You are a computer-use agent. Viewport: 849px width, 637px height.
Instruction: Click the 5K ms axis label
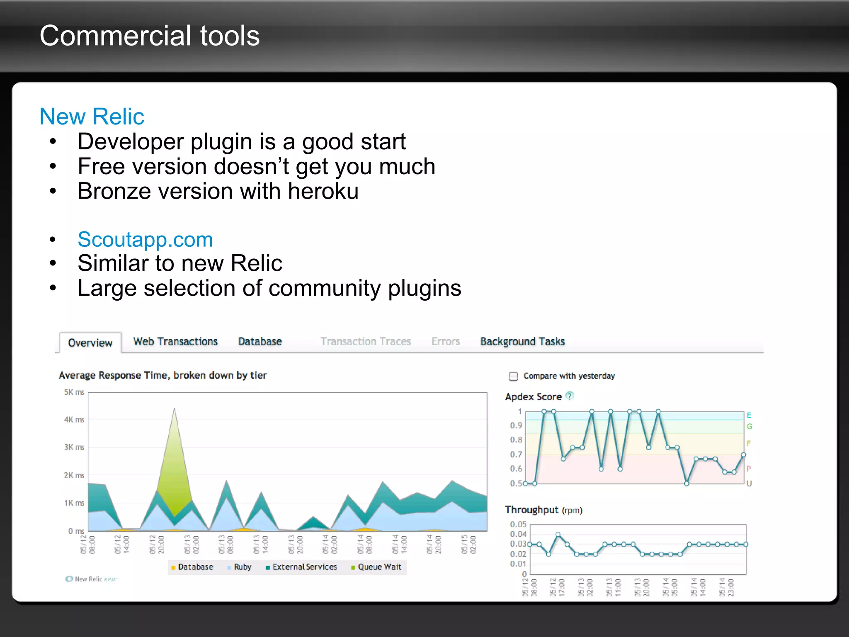coord(74,392)
